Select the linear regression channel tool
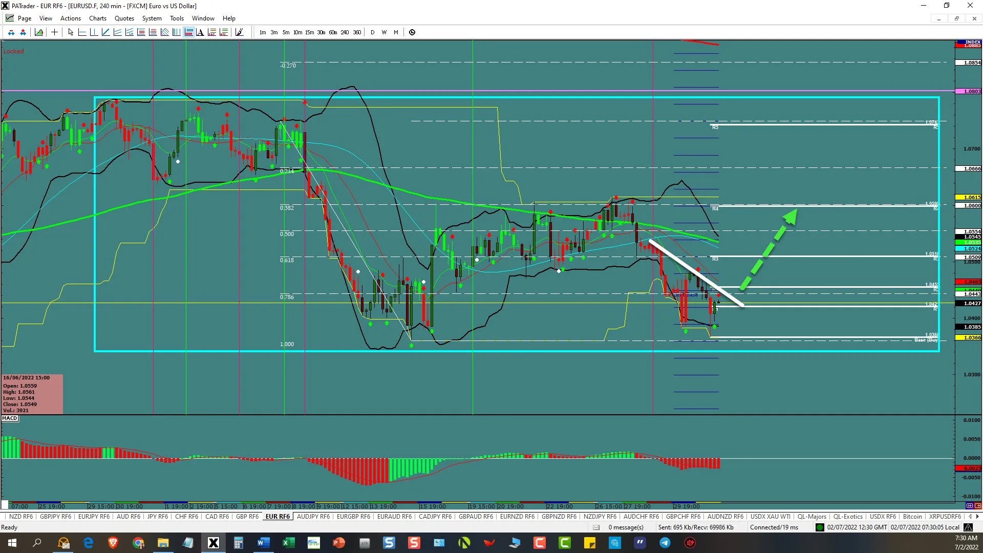This screenshot has height=553, width=983. click(129, 32)
